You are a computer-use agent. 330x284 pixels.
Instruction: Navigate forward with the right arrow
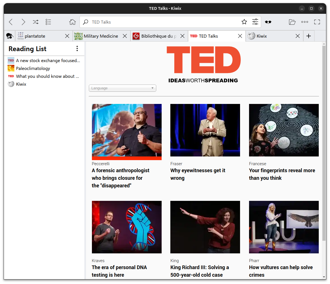[x=23, y=22]
